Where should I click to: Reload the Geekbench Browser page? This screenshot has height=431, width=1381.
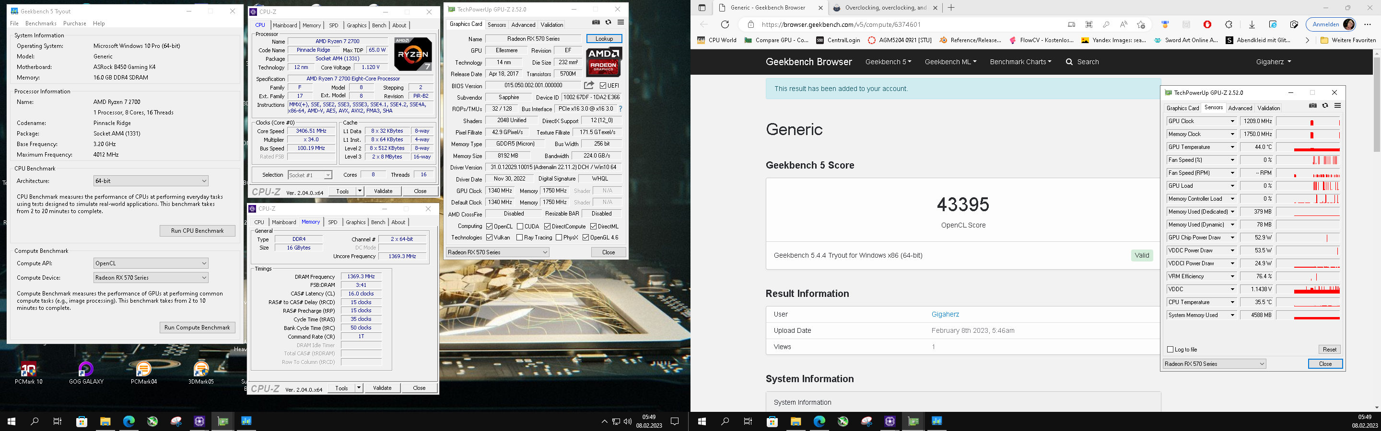point(725,24)
